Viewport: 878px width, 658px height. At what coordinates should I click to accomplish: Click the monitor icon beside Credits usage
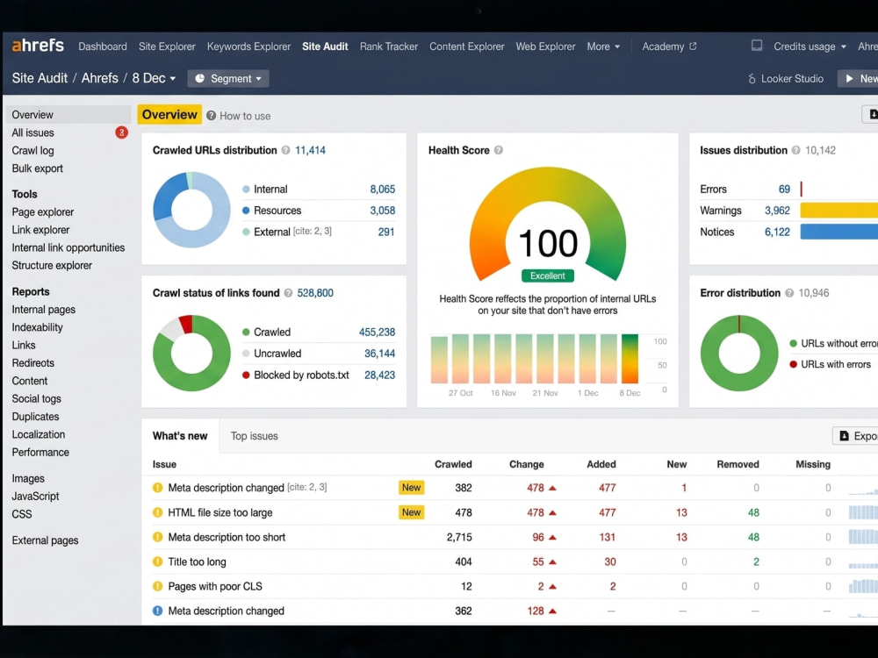(x=757, y=46)
